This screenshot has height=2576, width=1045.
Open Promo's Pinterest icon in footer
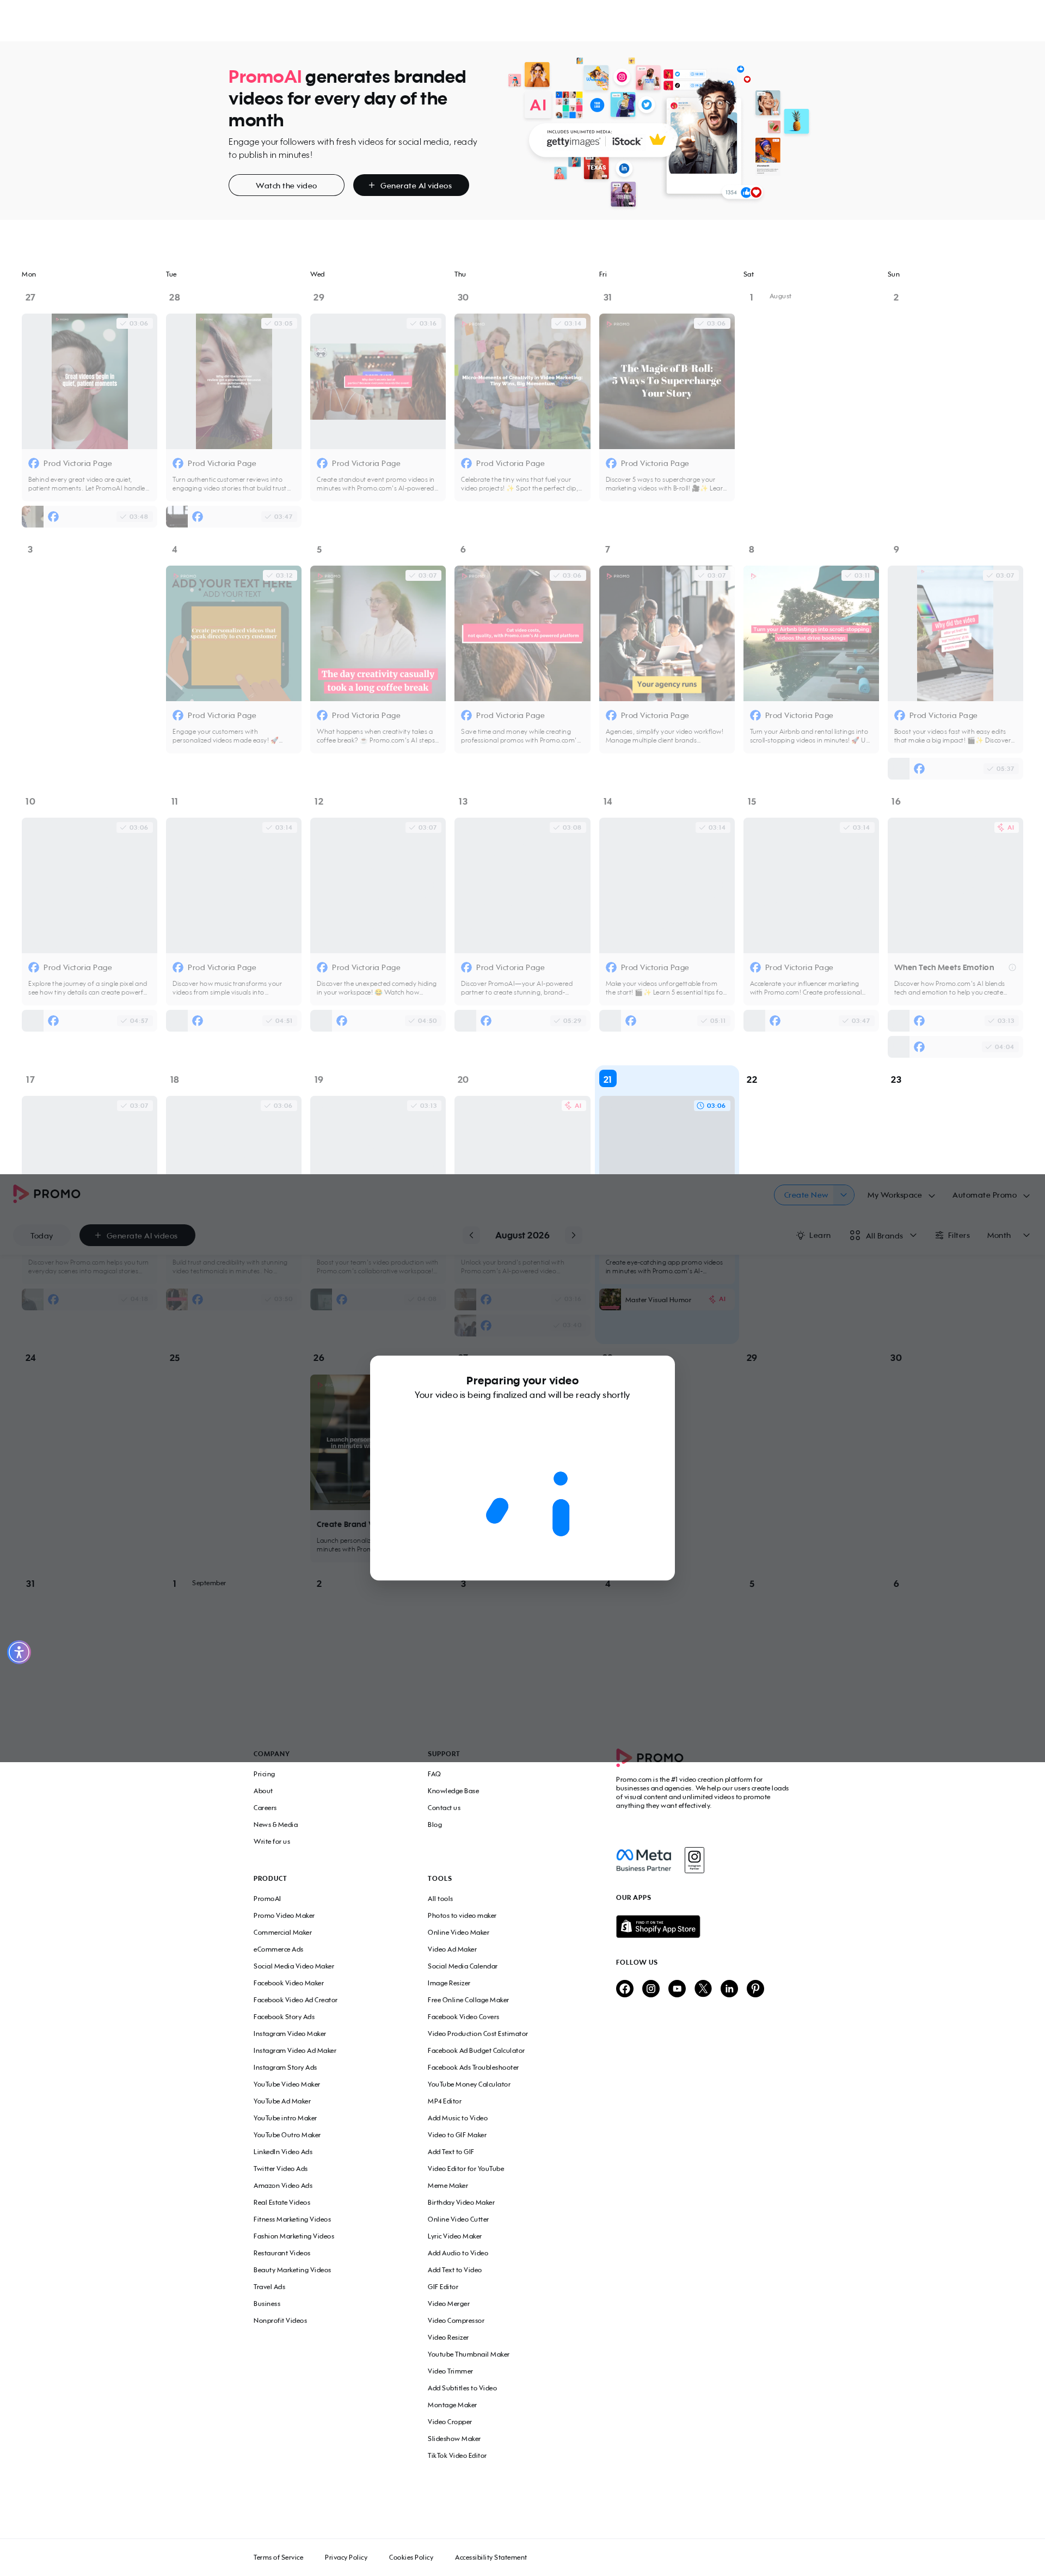coord(755,1988)
